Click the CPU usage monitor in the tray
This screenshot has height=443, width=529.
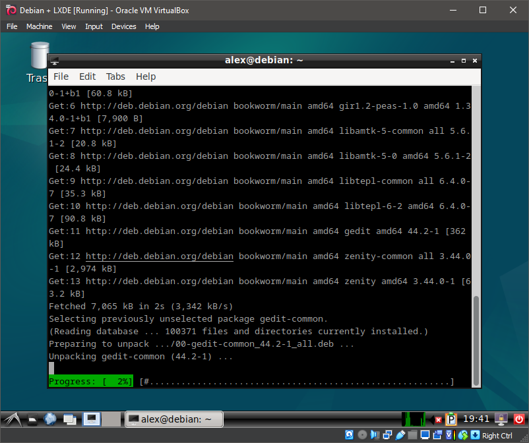[x=414, y=419]
